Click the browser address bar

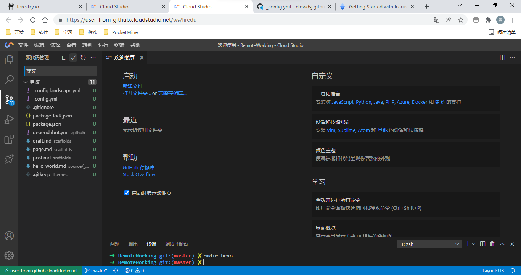[x=244, y=20]
